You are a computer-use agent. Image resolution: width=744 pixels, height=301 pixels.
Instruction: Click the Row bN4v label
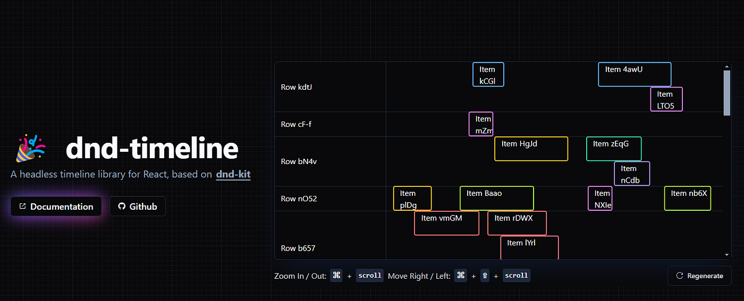tap(298, 161)
